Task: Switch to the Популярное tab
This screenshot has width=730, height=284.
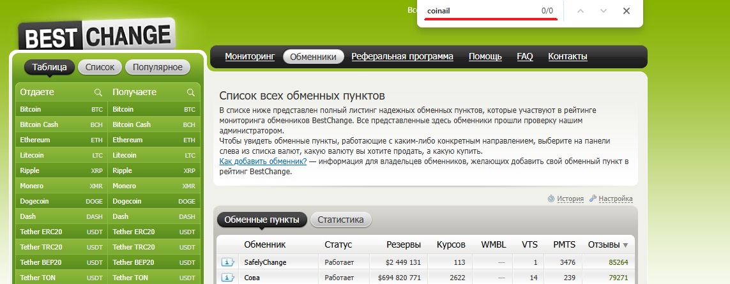Action: point(157,67)
